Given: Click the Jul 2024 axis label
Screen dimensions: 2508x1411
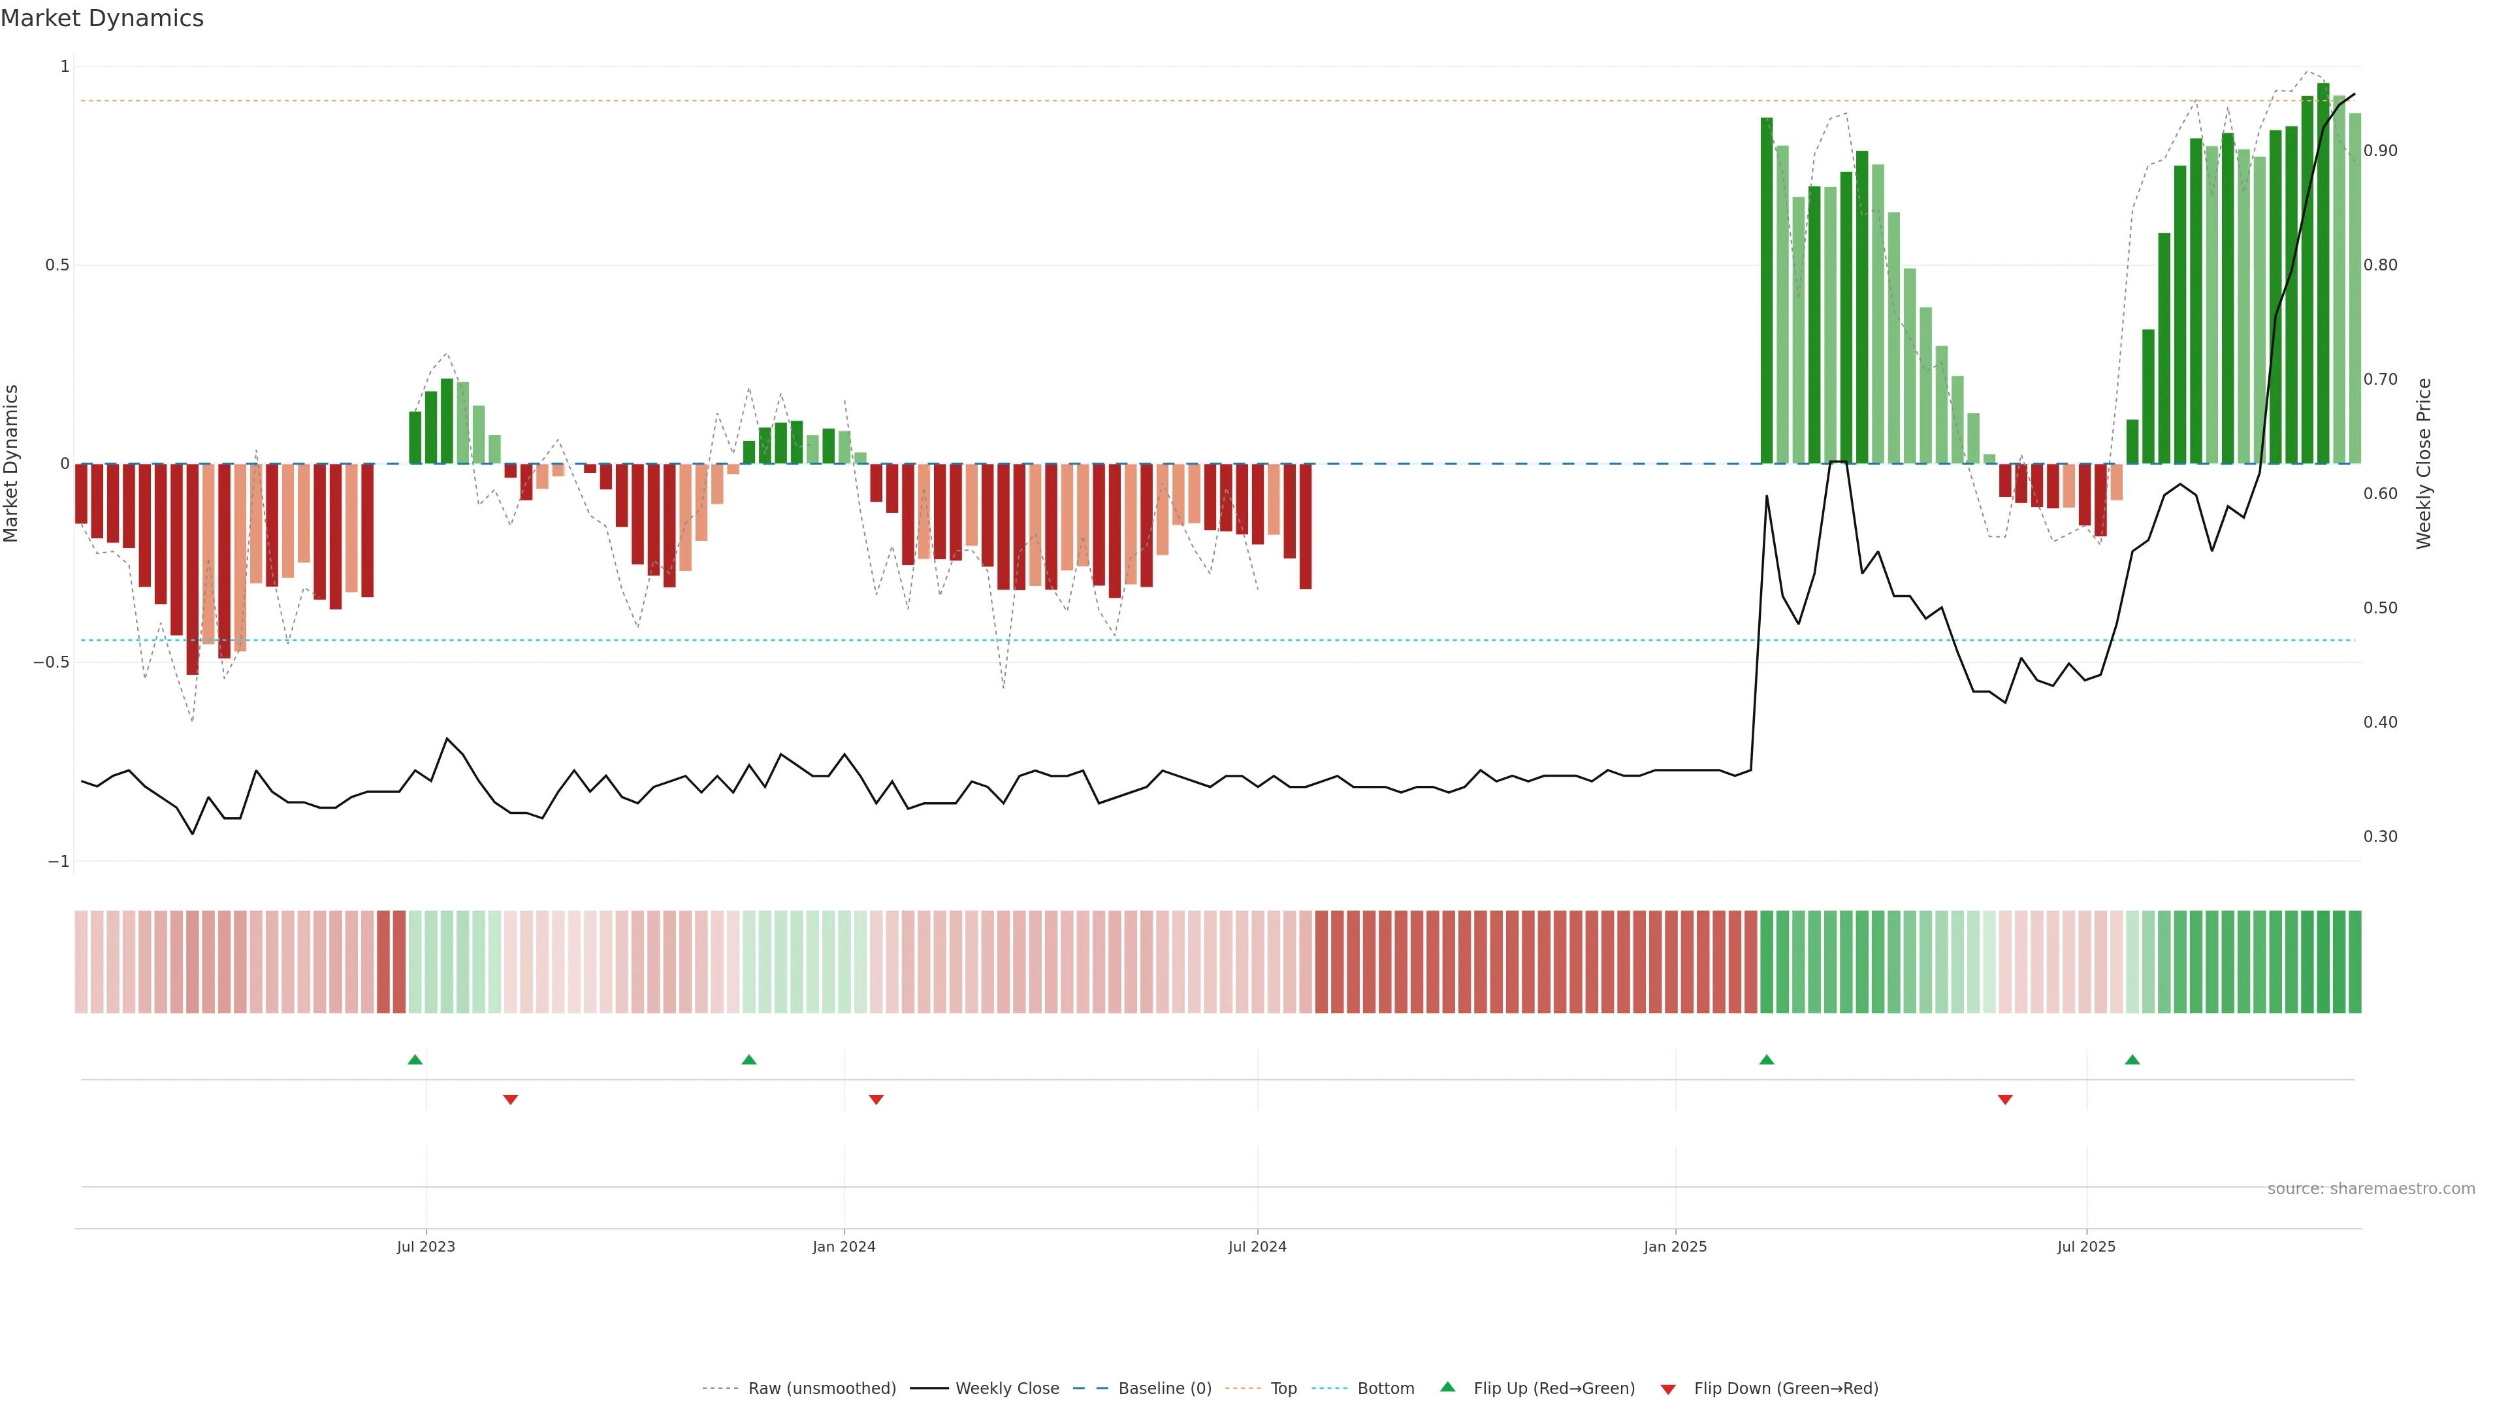Looking at the screenshot, I should (x=1257, y=1246).
